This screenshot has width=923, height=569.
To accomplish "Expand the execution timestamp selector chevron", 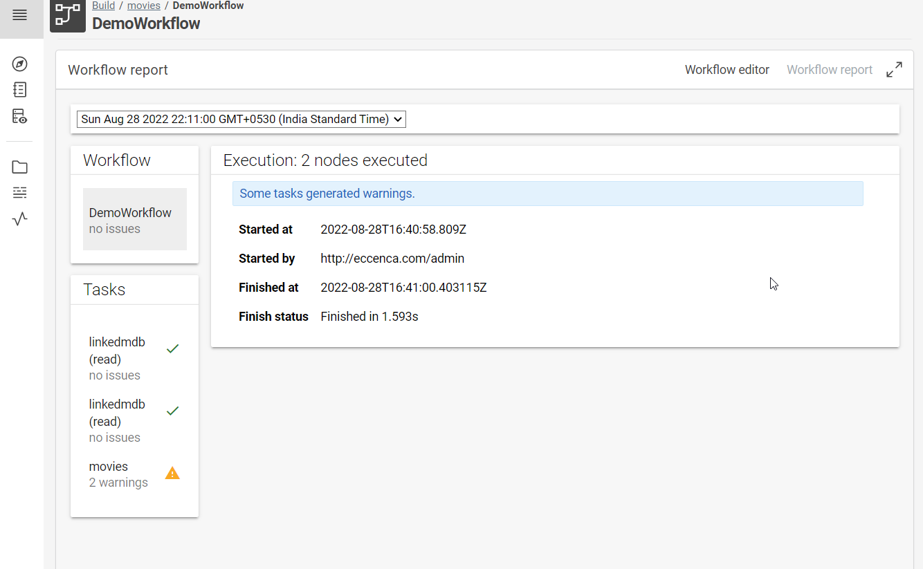I will tap(397, 119).
